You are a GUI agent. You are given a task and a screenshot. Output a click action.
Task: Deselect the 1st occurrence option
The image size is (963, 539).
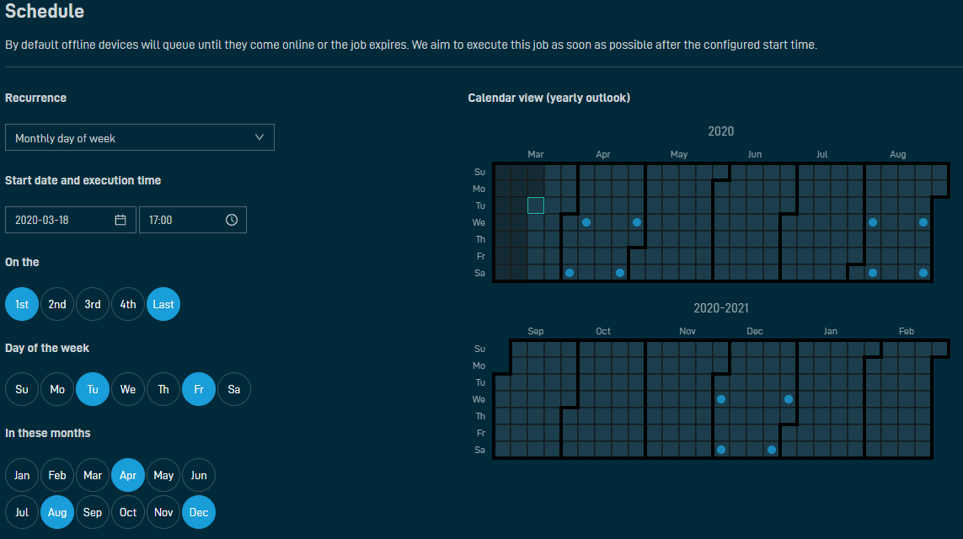[x=22, y=304]
